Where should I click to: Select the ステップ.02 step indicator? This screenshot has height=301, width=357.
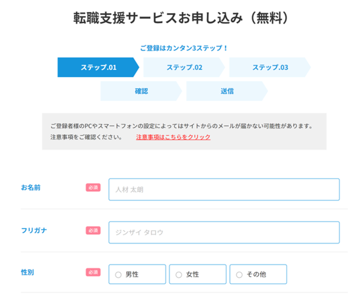pyautogui.click(x=184, y=67)
